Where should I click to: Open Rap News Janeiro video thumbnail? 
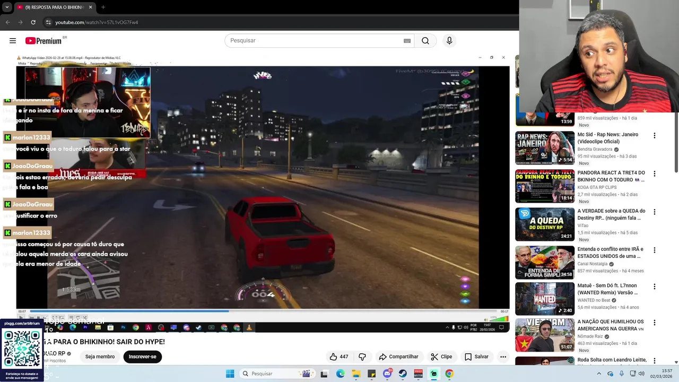click(x=545, y=148)
